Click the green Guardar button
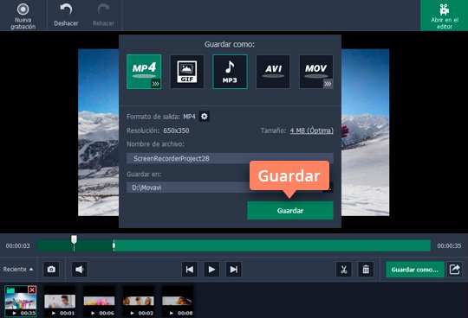 click(x=290, y=211)
